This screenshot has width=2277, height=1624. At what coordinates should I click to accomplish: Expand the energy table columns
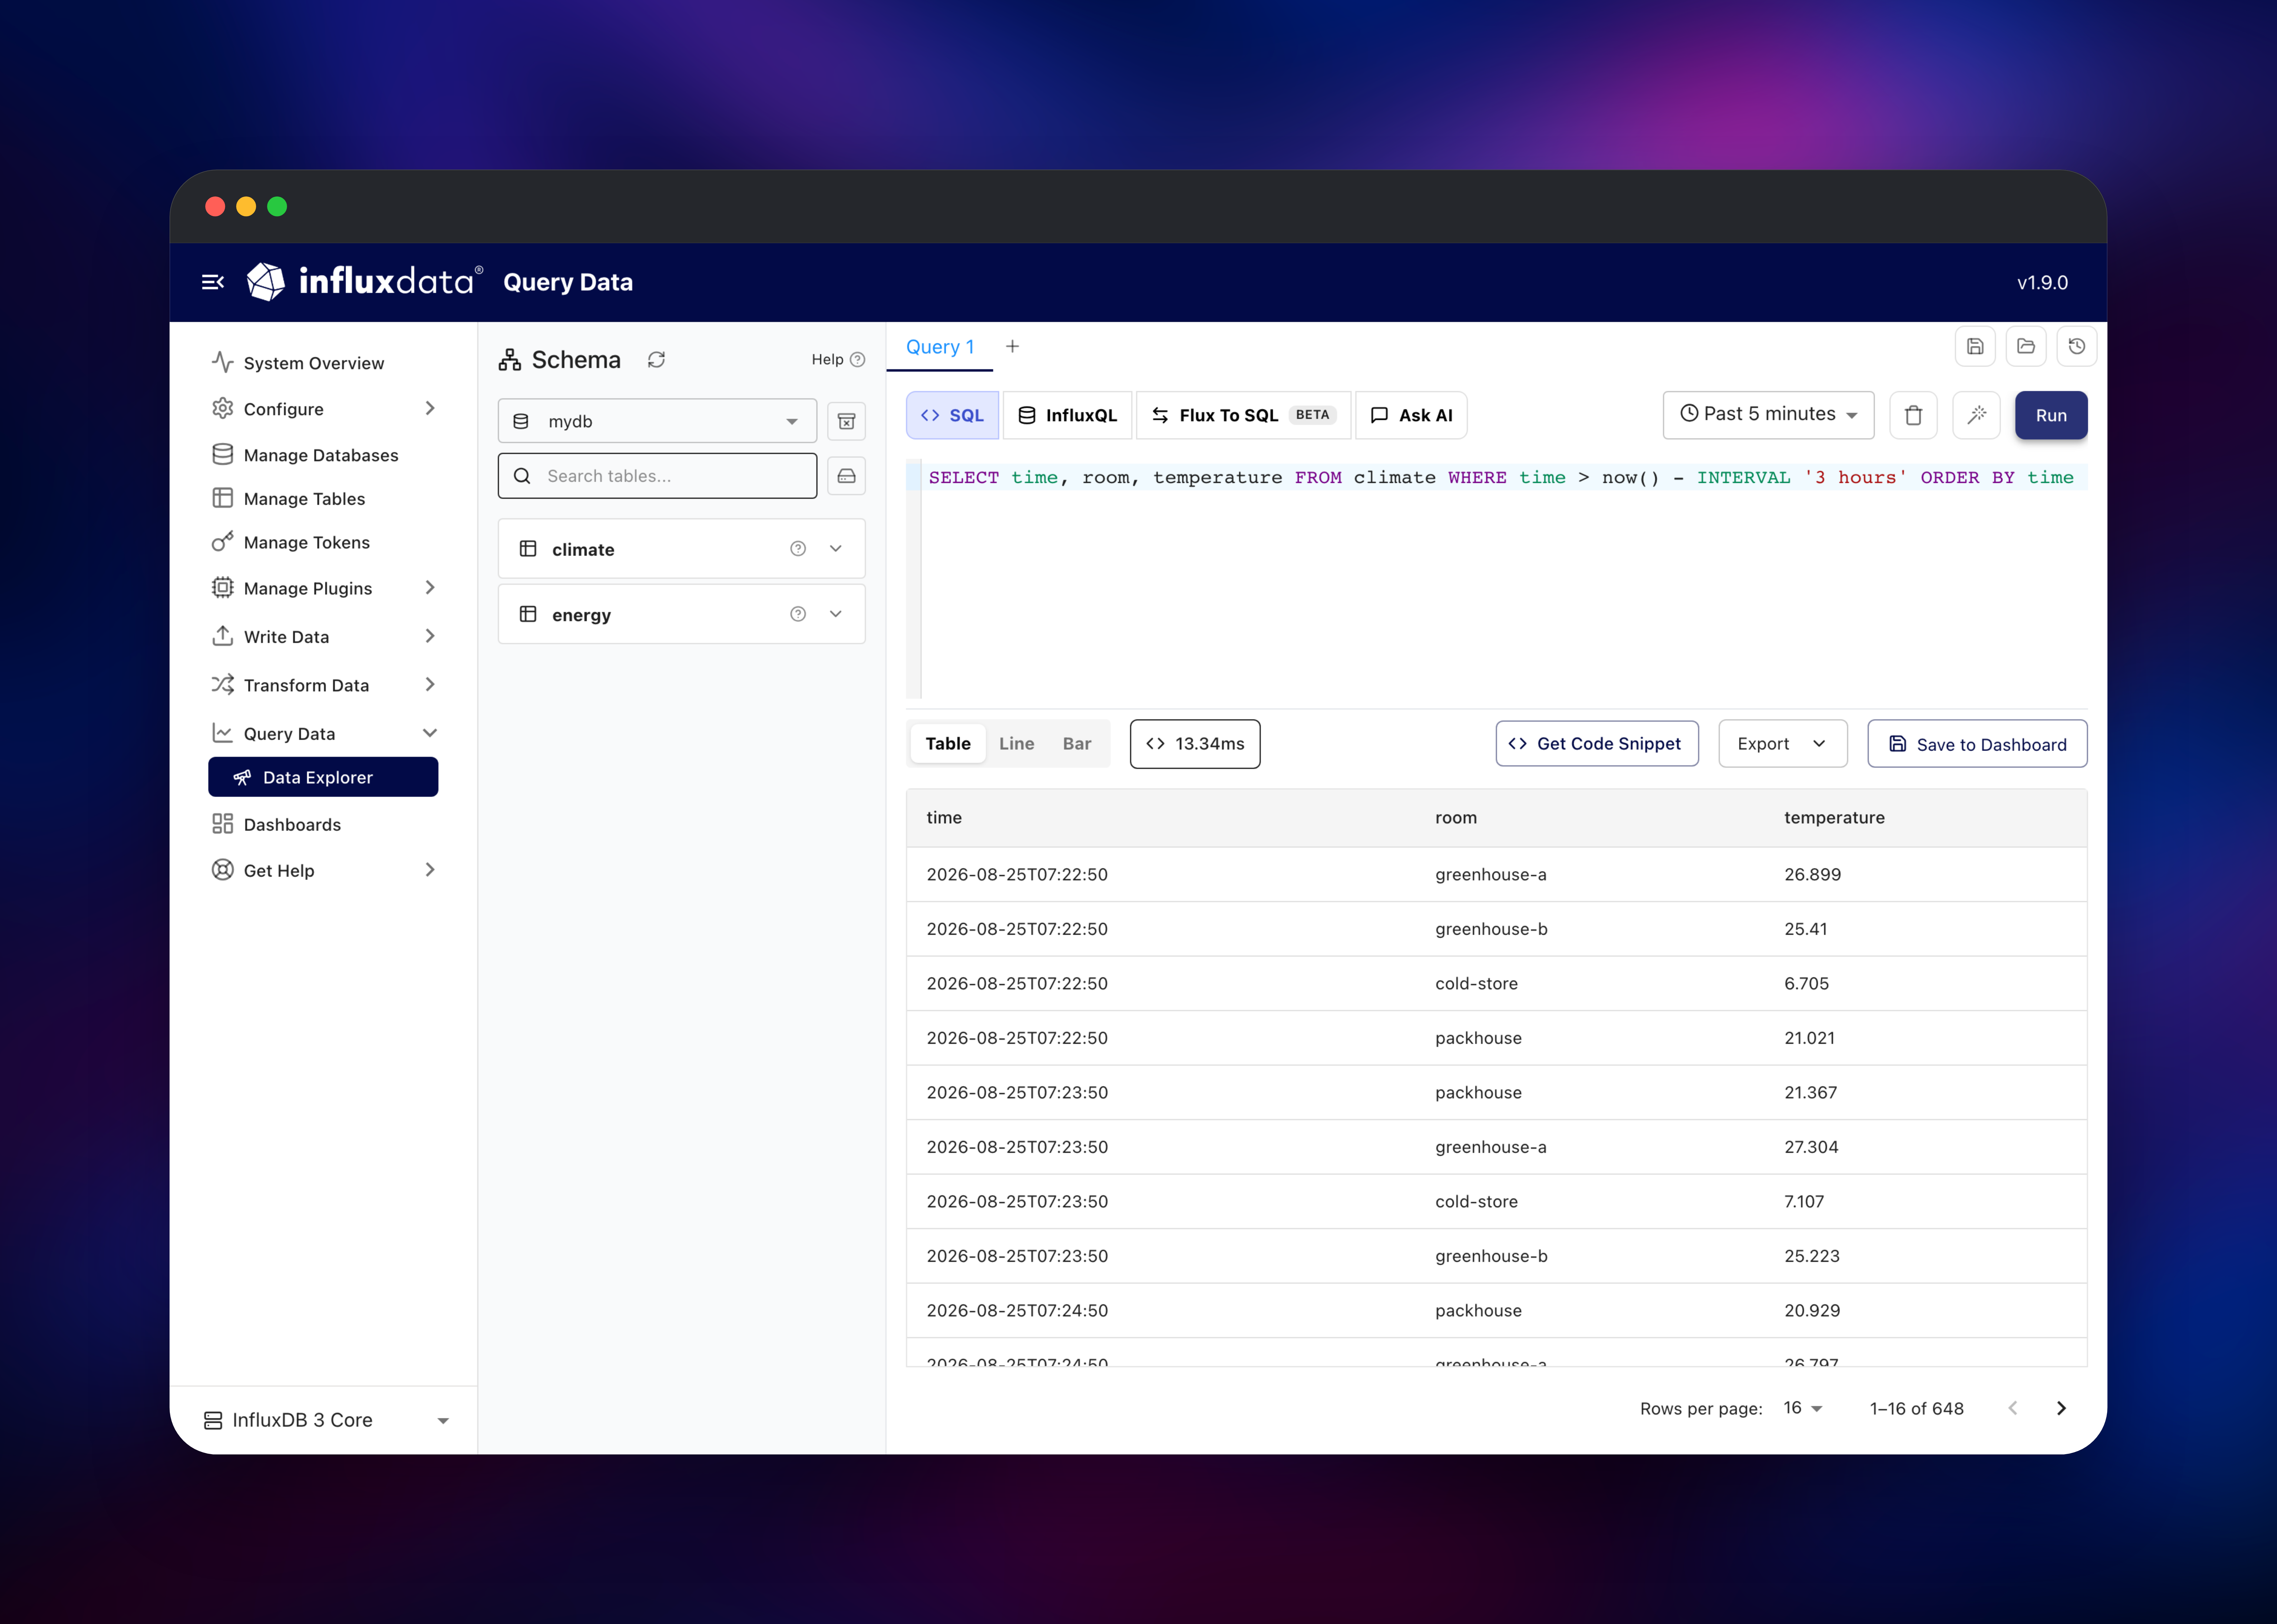(836, 614)
